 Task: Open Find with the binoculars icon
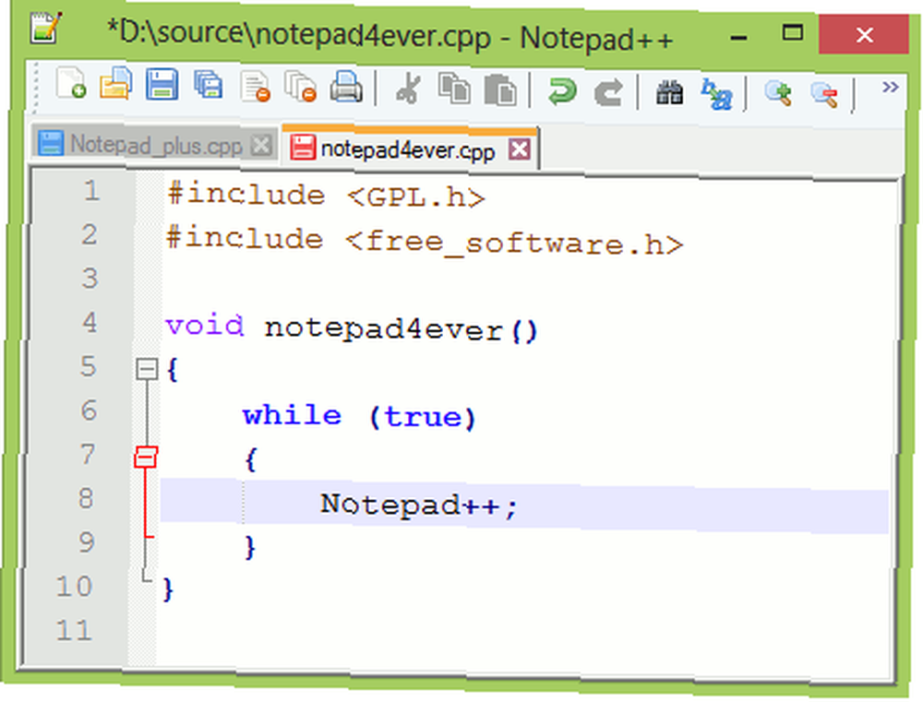pos(669,93)
